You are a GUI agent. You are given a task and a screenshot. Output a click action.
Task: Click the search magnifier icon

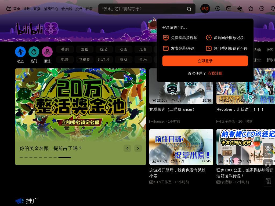[189, 9]
